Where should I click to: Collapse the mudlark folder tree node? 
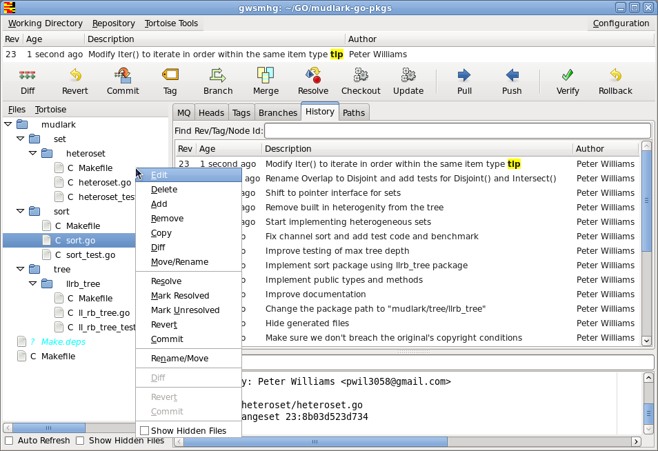coord(8,125)
